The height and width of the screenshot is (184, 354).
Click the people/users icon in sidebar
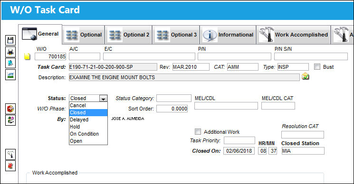point(10,120)
